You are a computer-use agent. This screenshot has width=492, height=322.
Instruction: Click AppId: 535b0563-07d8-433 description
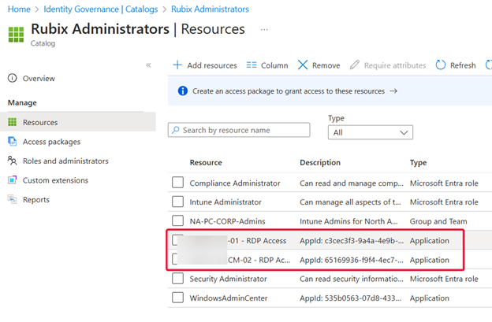tap(351, 298)
